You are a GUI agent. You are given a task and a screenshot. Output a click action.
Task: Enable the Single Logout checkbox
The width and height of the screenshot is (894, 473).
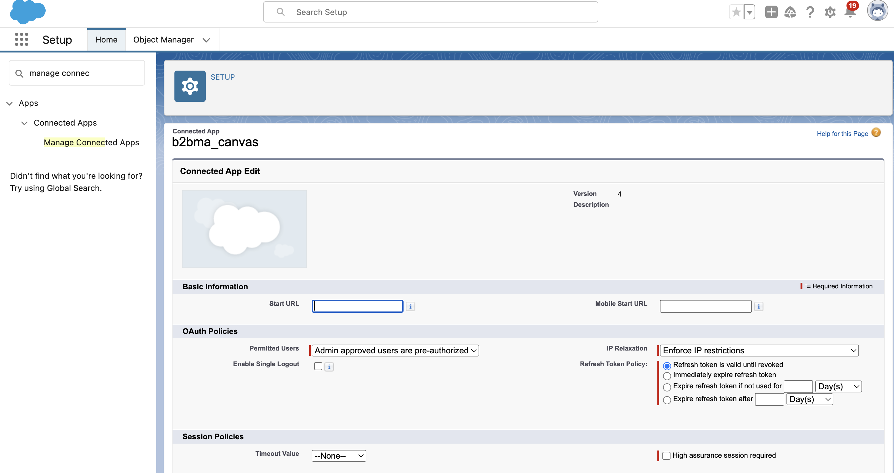(x=318, y=366)
